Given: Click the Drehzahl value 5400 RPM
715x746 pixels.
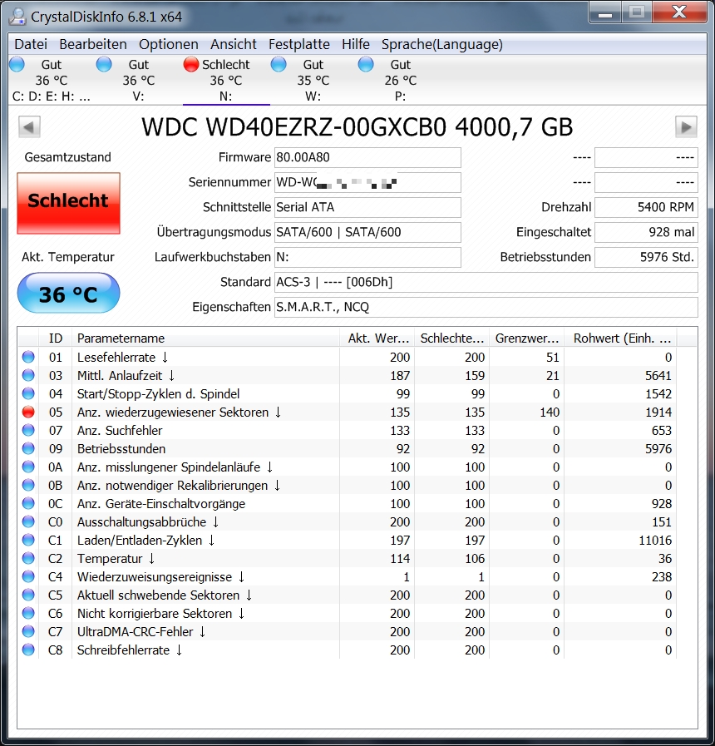Looking at the screenshot, I should (646, 207).
